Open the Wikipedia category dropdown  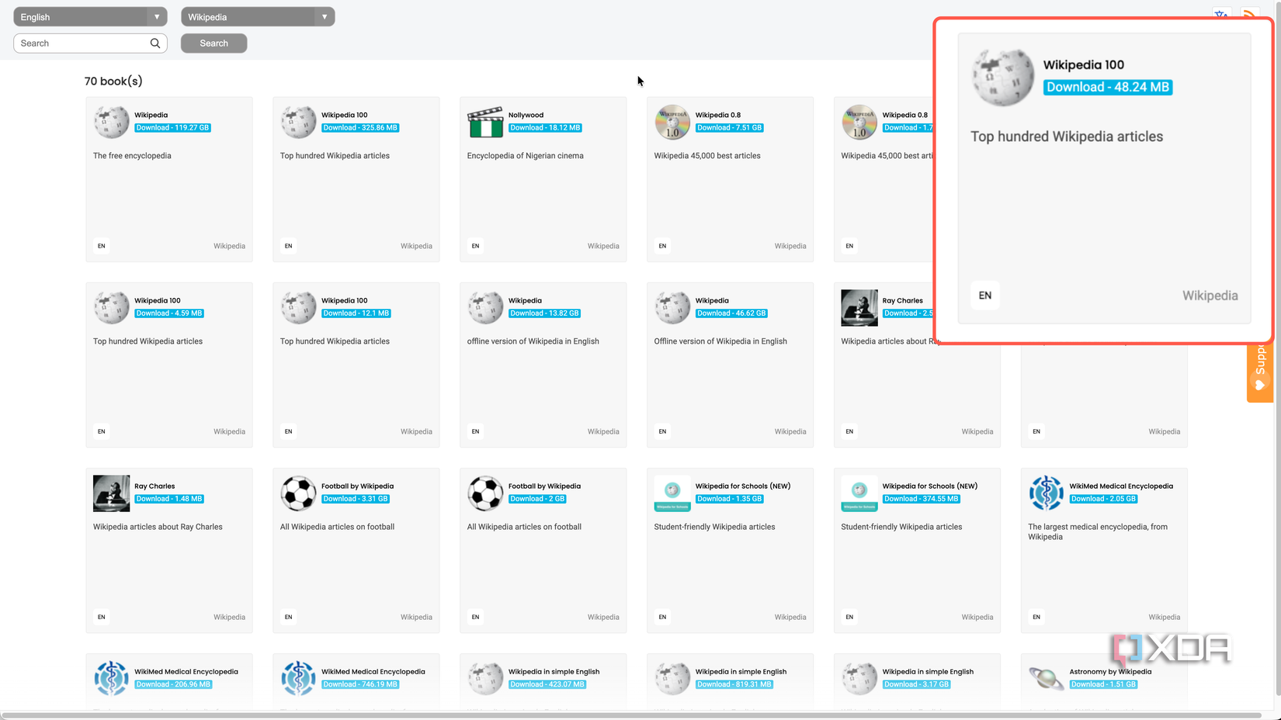258,16
